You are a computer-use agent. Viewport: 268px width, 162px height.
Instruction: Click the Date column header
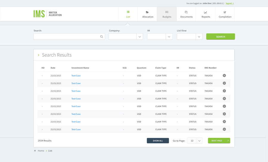pyautogui.click(x=53, y=68)
